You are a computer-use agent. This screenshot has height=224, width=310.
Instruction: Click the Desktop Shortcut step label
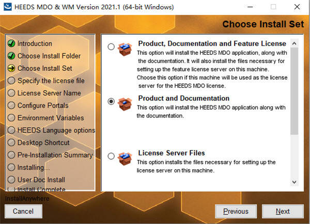click(x=43, y=142)
